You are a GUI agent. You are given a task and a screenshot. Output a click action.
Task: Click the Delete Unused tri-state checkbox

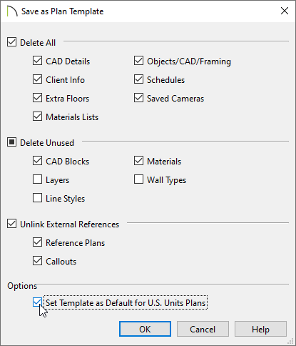(x=11, y=142)
